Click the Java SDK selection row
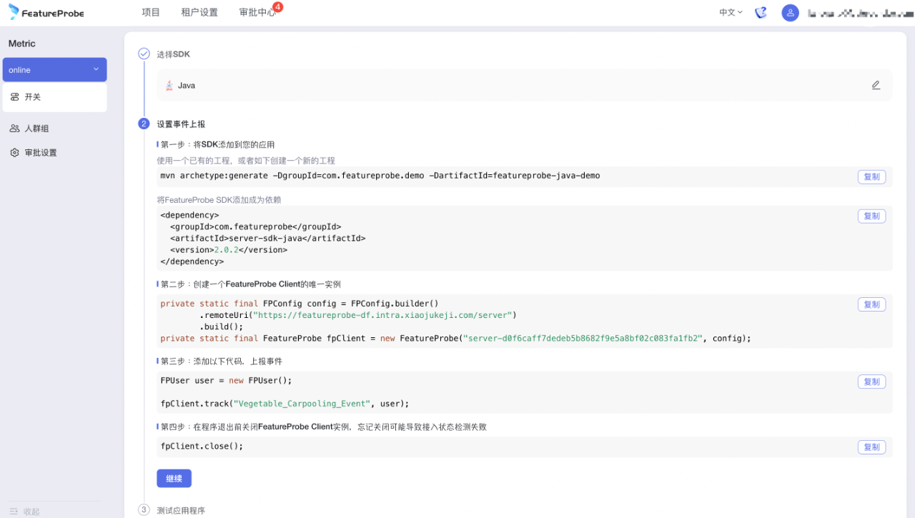Image resolution: width=915 pixels, height=518 pixels. (x=525, y=85)
